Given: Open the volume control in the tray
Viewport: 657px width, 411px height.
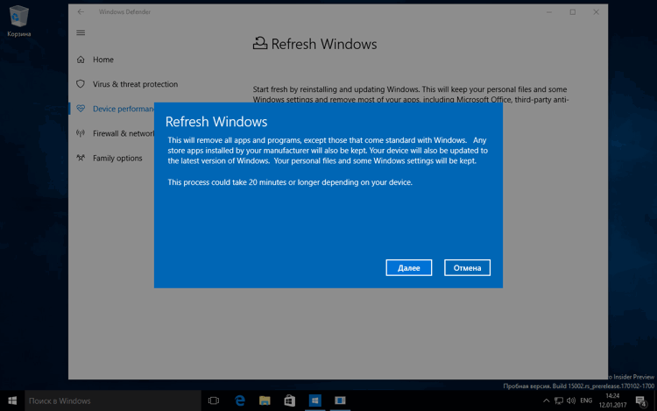Looking at the screenshot, I should pos(570,400).
